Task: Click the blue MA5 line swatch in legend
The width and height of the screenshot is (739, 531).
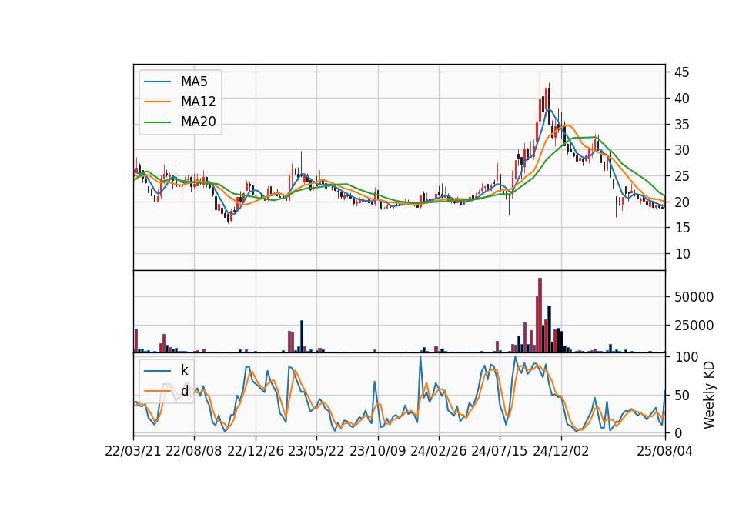Action: click(x=157, y=82)
